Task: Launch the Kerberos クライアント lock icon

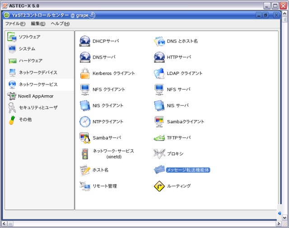Action: pos(85,73)
